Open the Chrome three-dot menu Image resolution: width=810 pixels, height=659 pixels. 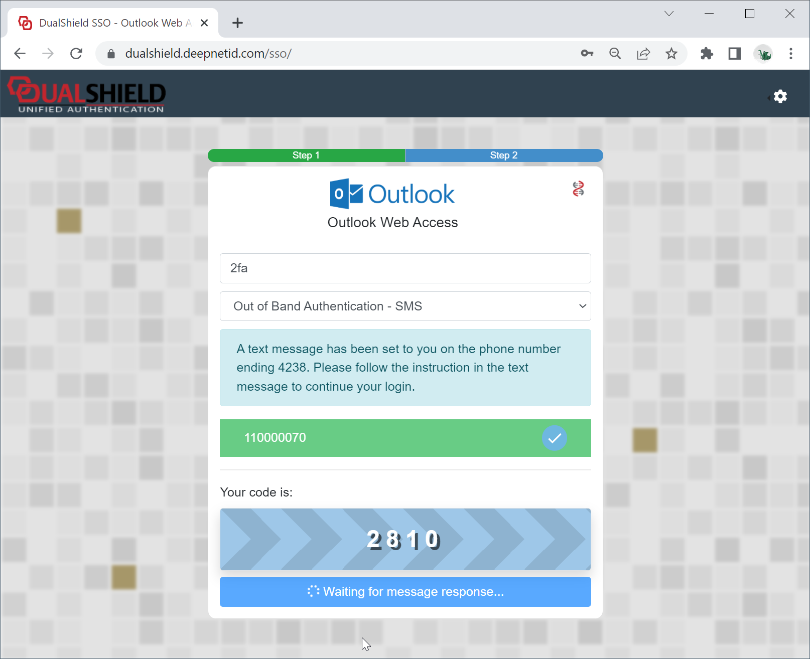click(790, 54)
